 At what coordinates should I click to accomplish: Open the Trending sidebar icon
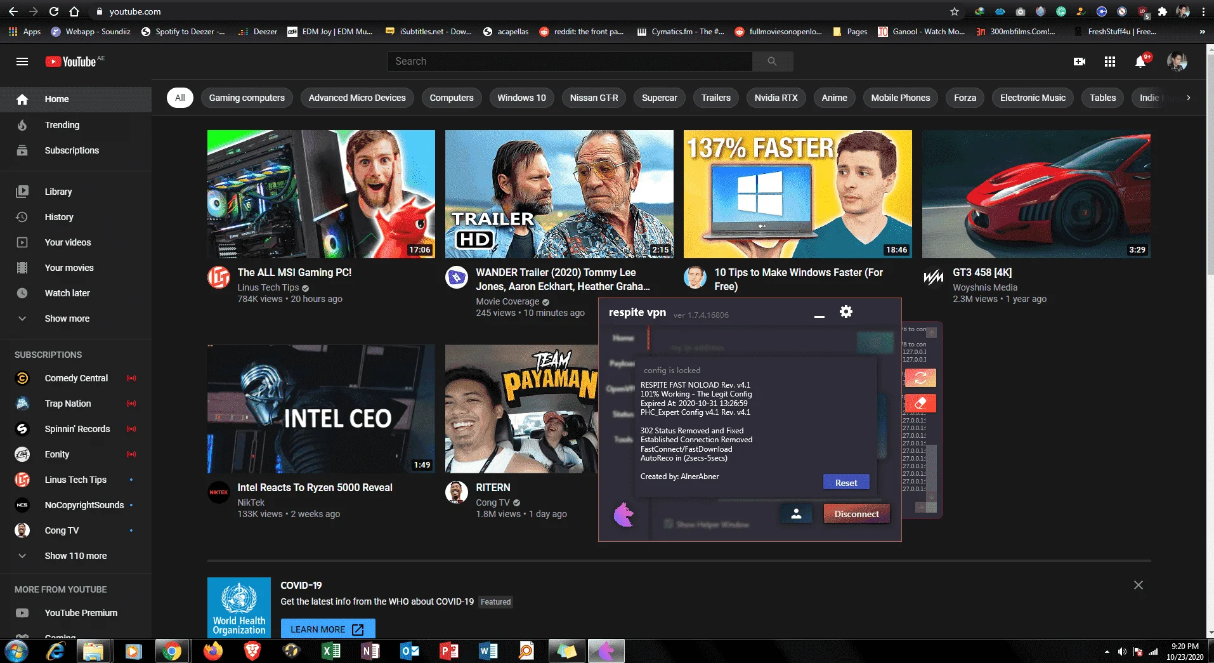tap(22, 125)
